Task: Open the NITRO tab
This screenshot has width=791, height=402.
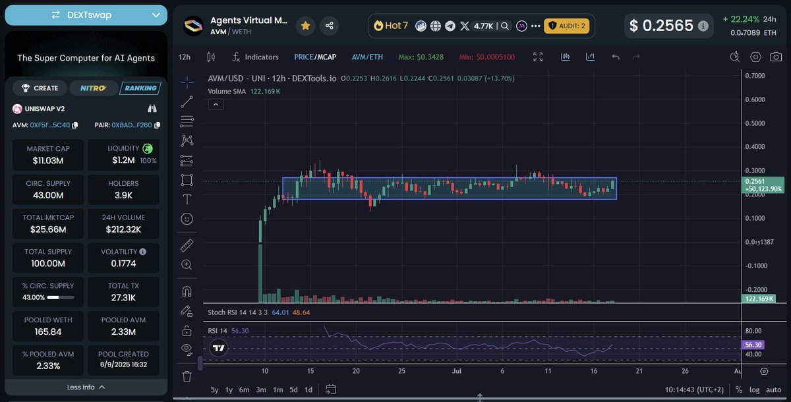Action: (93, 88)
